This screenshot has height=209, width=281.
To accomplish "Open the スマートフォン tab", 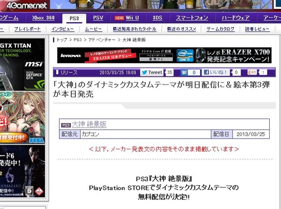I will [x=192, y=18].
